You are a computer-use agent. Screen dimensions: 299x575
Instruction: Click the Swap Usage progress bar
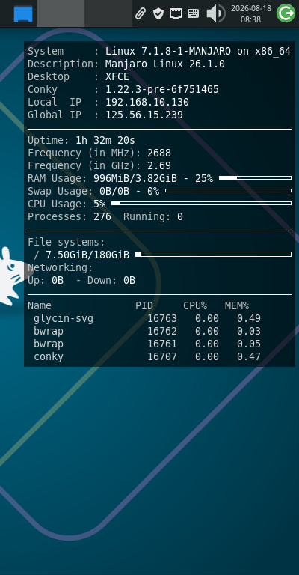tap(229, 191)
